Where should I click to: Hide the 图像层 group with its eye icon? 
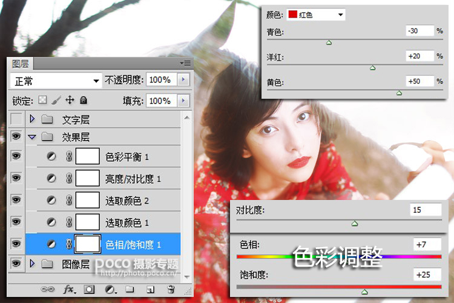[x=16, y=263]
